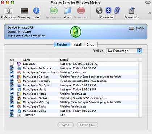Click the Mark/Space Call Log icon
The image size is (152, 134).
click(x=19, y=77)
